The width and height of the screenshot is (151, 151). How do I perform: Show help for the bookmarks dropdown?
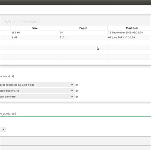point(76,91)
